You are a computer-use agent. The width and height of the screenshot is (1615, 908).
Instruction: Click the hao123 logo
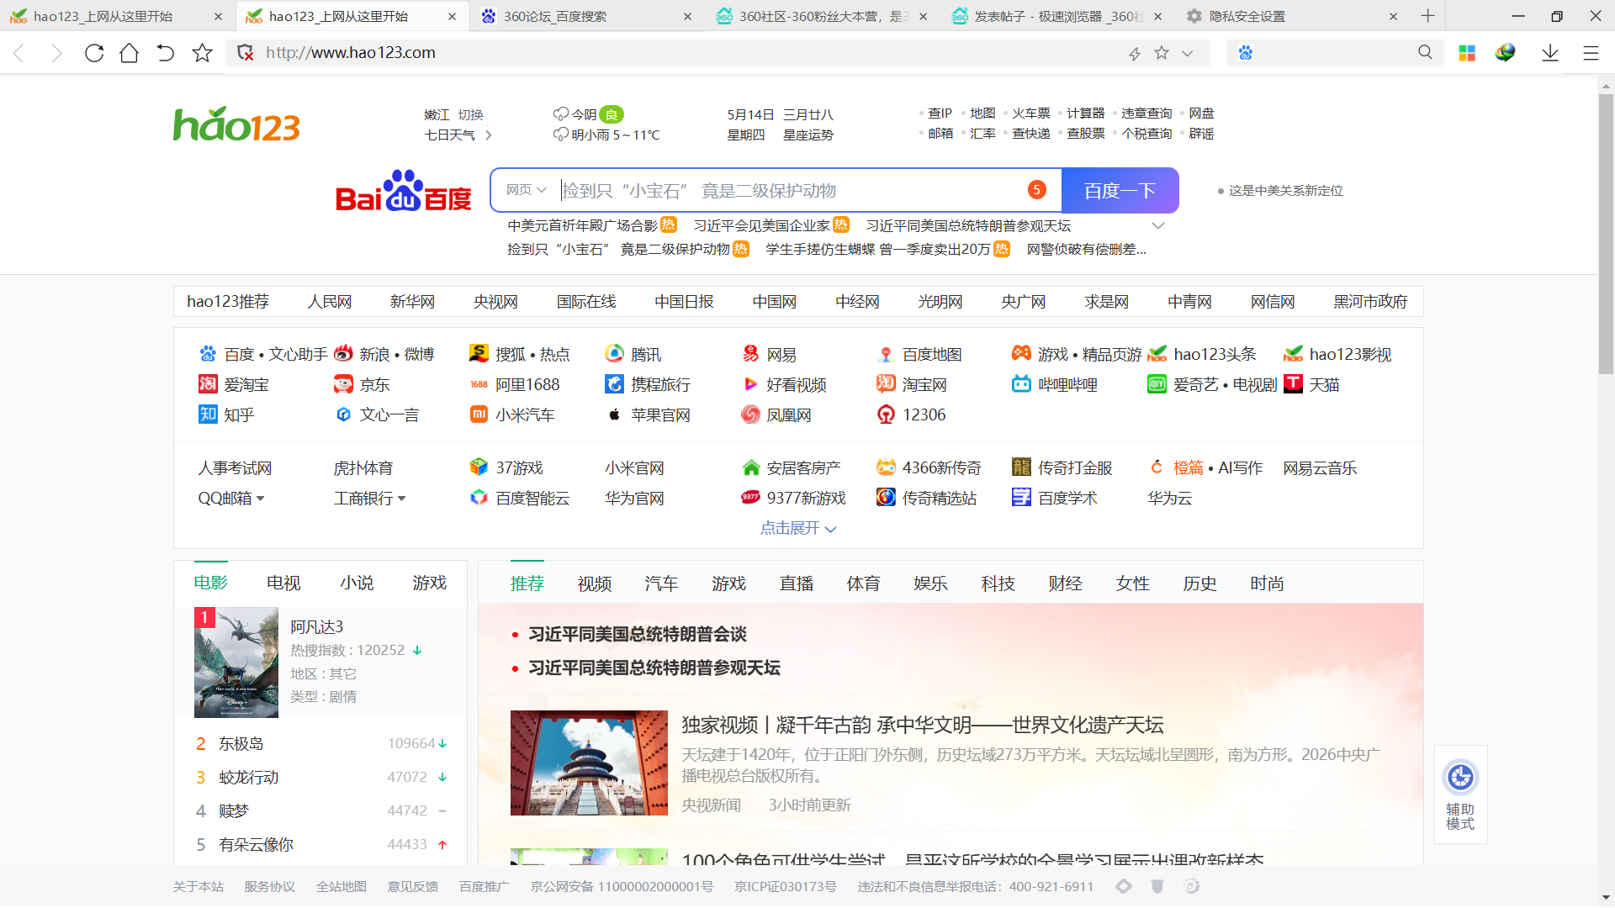236,124
